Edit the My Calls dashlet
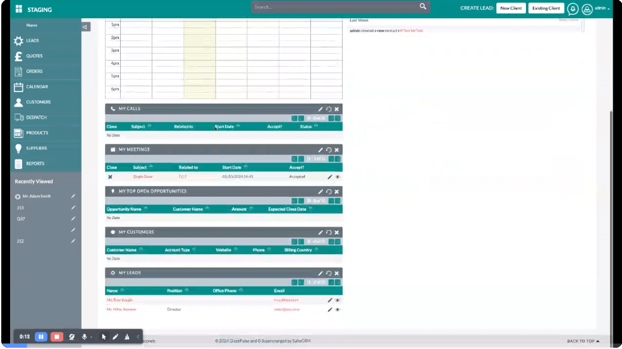 321,109
